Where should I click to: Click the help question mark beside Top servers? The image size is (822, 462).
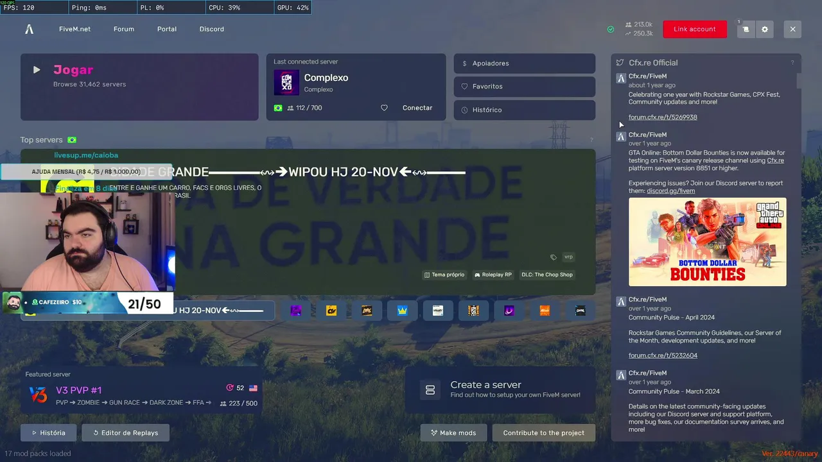tap(591, 140)
